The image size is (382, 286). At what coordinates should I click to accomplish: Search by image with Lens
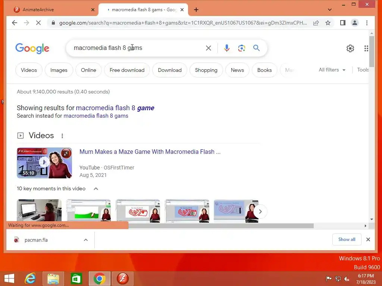[x=241, y=48]
